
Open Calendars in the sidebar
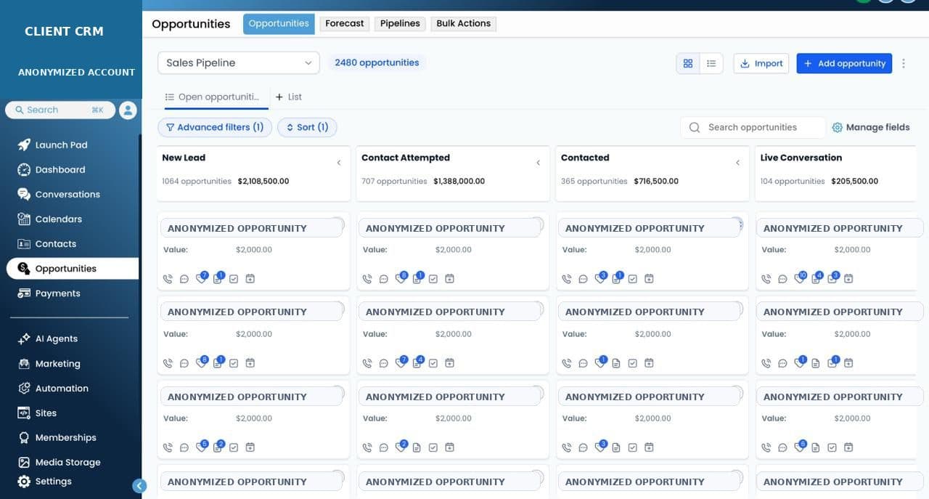tap(58, 219)
